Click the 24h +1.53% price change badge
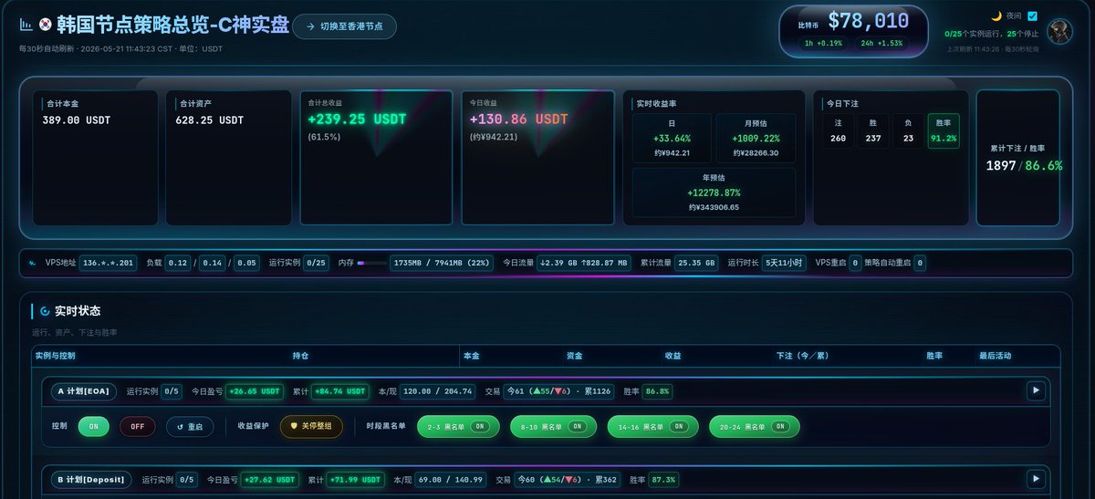 (x=881, y=43)
